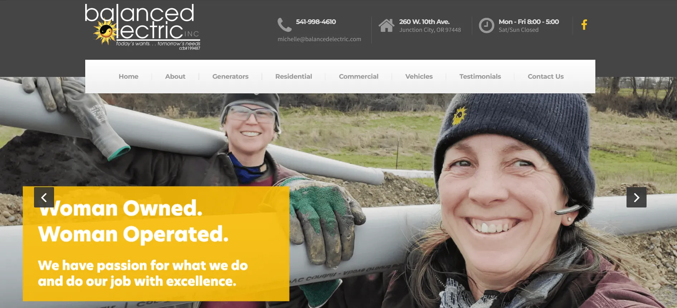This screenshot has width=677, height=308.
Task: Open Commercial services page
Action: click(358, 76)
